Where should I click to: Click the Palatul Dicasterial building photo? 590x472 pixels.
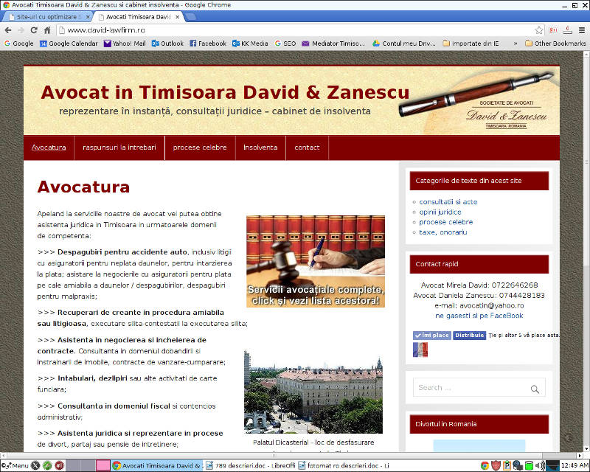pos(313,392)
